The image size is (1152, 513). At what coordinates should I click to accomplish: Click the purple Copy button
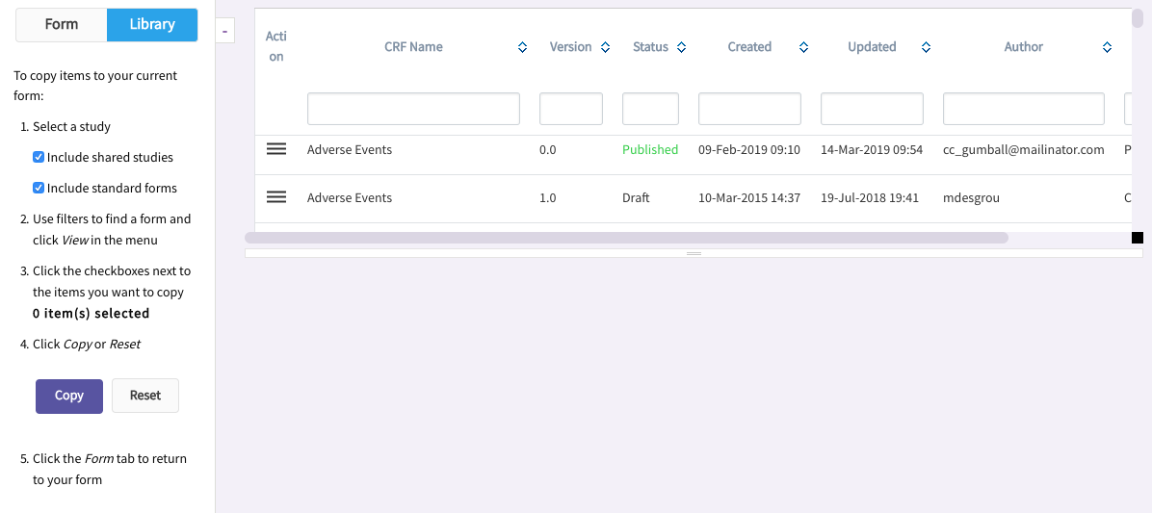point(69,396)
